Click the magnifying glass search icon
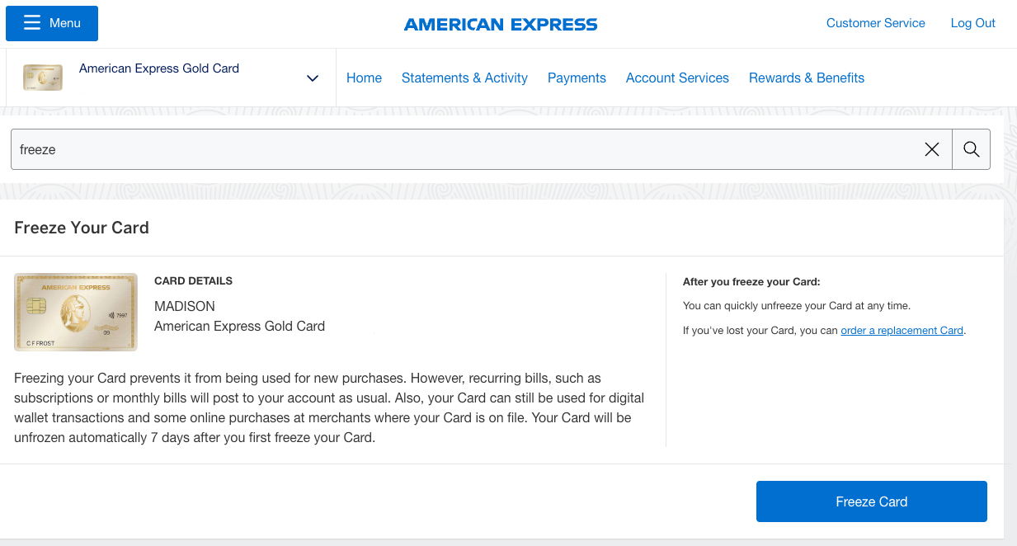 click(x=971, y=149)
